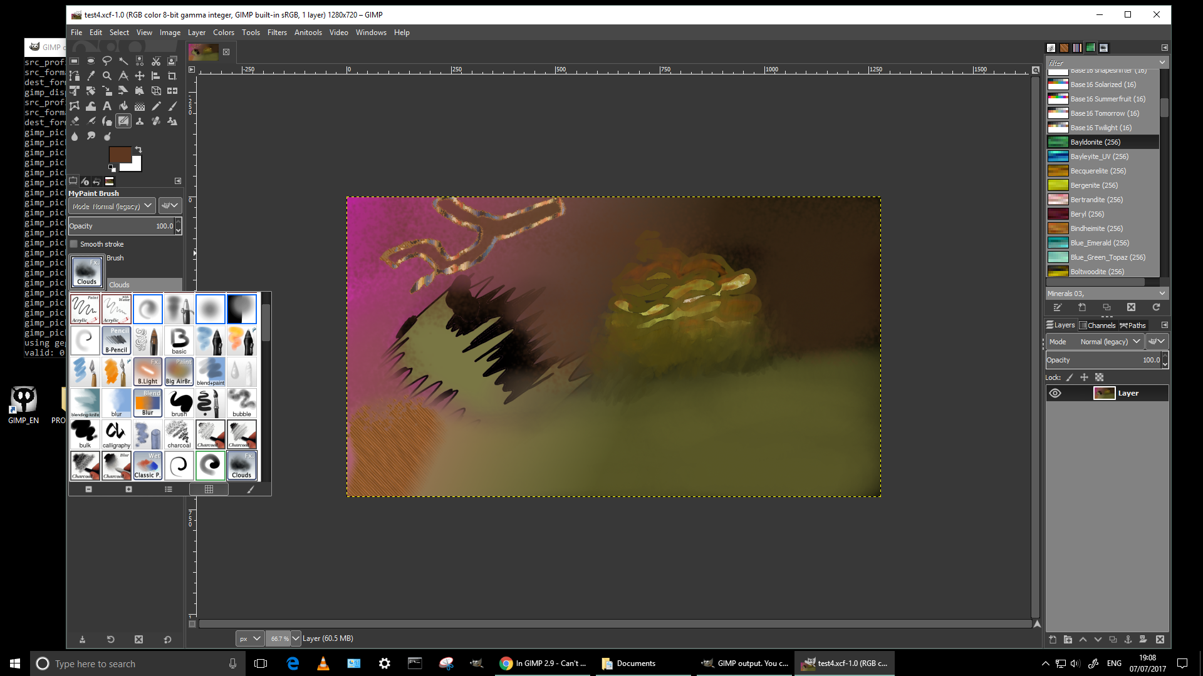Click the MyPaint Brush Opacity slider
Viewport: 1203px width, 676px height.
click(122, 226)
